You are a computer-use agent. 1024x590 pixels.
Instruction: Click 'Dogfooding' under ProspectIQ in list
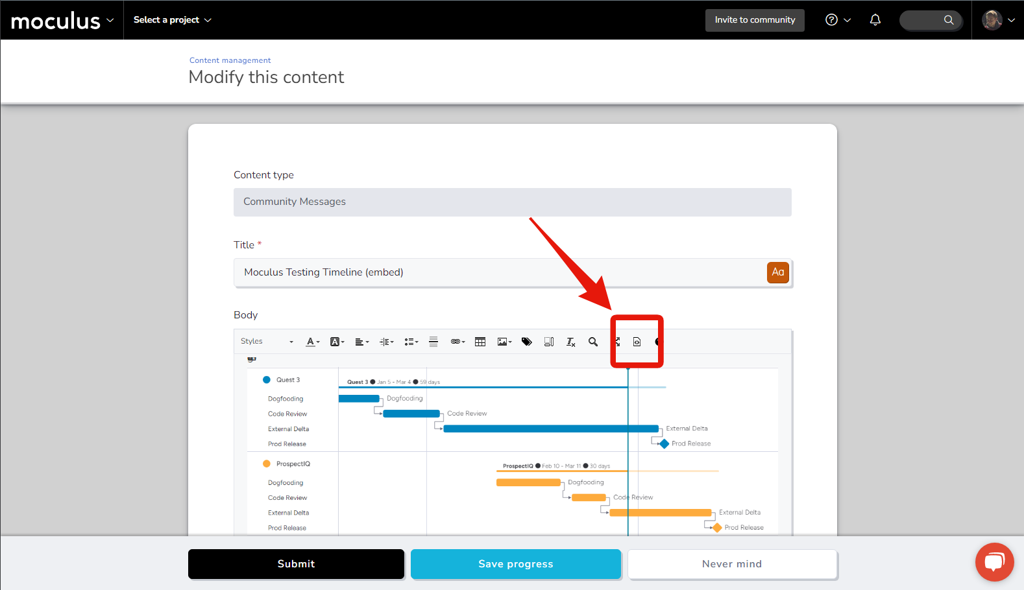pyautogui.click(x=286, y=483)
